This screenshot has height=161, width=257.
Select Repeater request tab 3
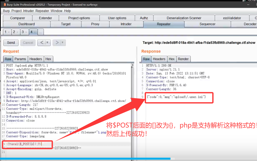point(23,32)
